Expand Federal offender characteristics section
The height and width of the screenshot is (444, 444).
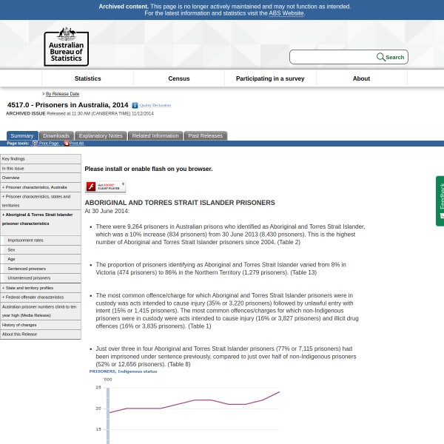click(x=33, y=297)
